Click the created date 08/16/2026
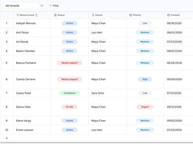The image size is (193, 145). click(x=174, y=23)
